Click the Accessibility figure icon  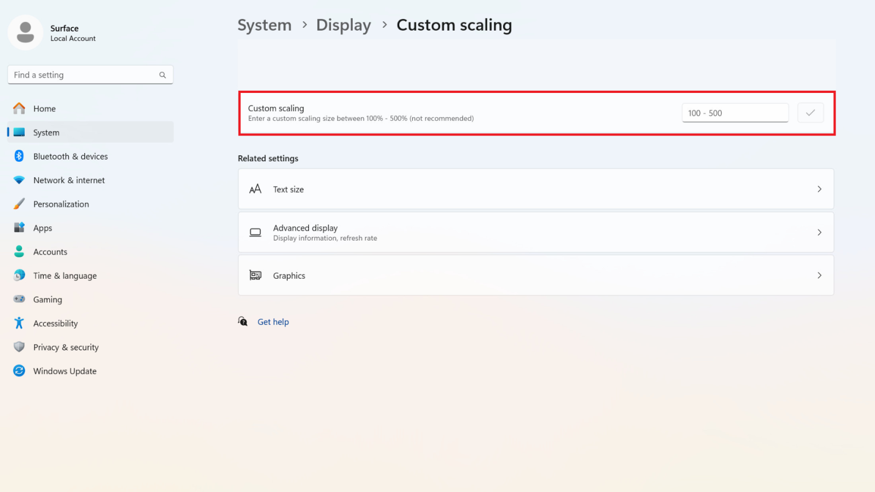point(19,323)
